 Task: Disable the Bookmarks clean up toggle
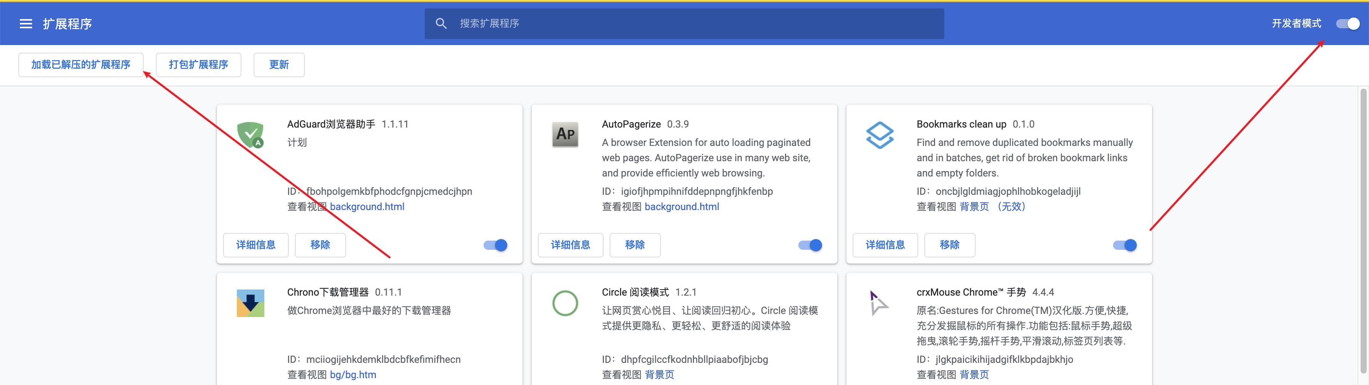pos(1125,245)
